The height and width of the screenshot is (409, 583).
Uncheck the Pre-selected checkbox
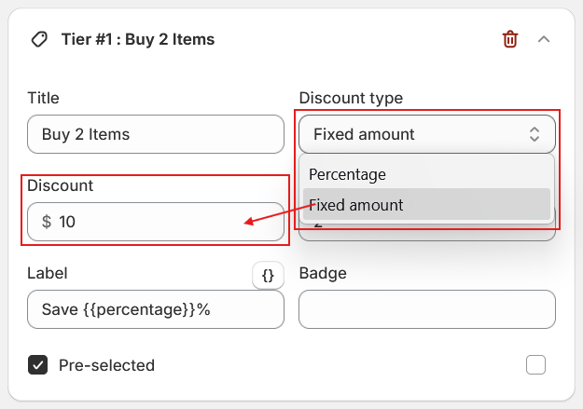pos(38,365)
